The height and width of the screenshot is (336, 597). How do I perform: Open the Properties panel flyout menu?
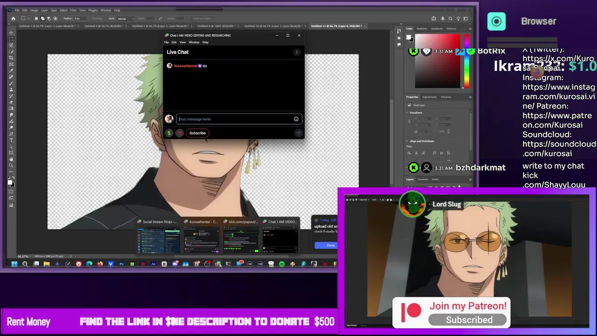470,97
